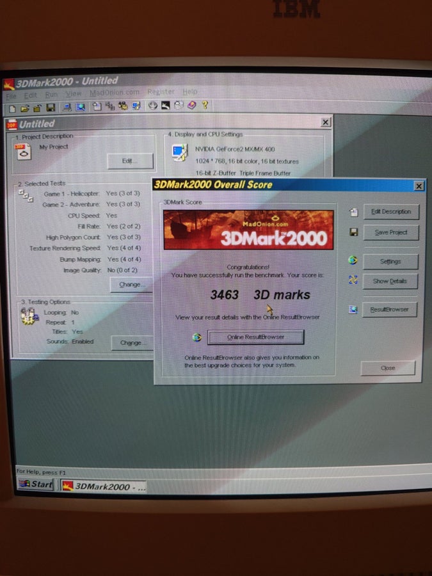Click the 'Bump Mapping' test label

[x=80, y=260]
